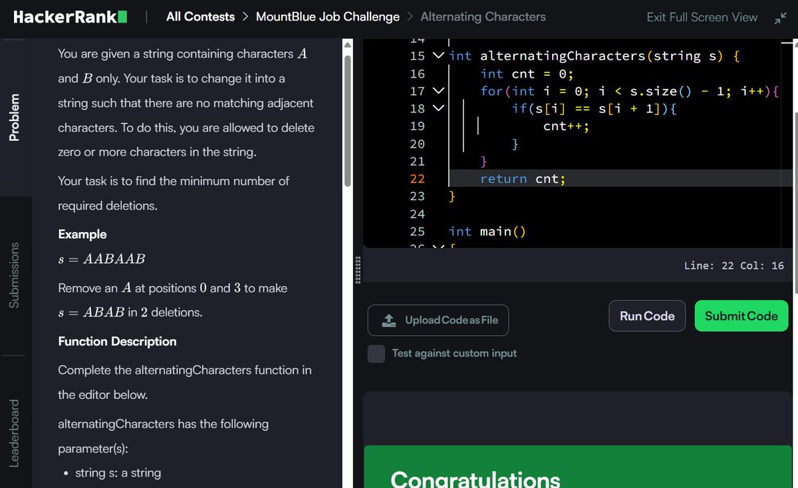The height and width of the screenshot is (488, 798).
Task: Click the 'Function Description' heading
Action: (118, 341)
